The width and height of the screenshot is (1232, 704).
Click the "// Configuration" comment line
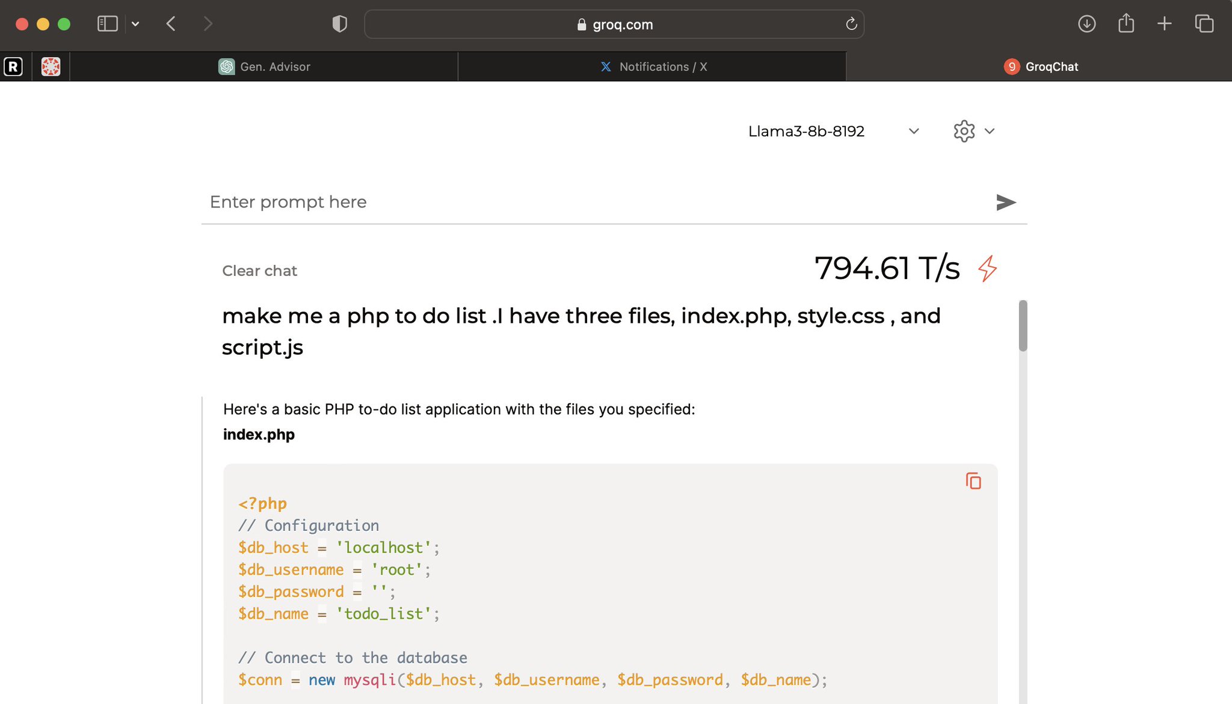(x=309, y=525)
